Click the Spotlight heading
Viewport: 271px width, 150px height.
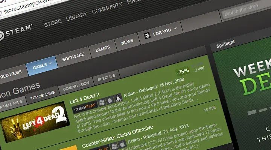(x=225, y=44)
